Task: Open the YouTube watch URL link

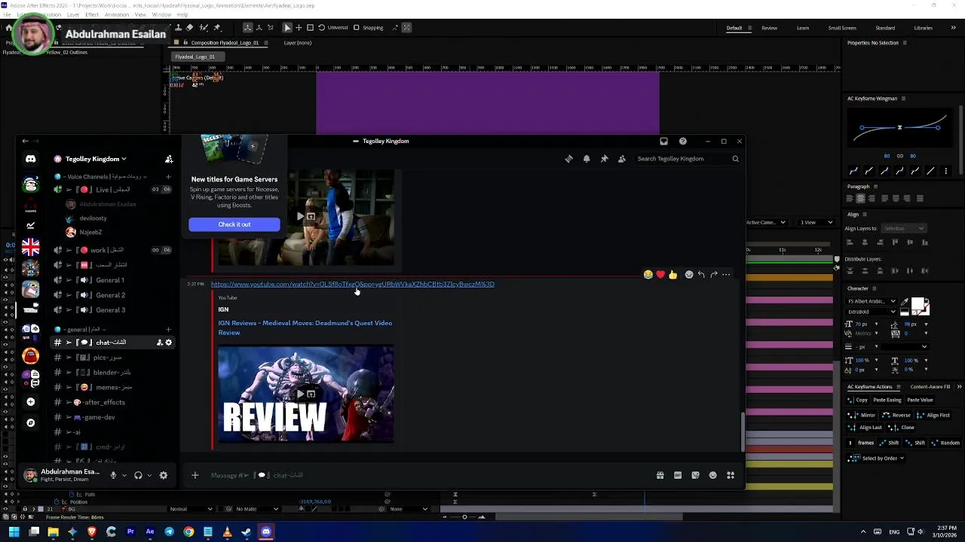Action: (x=353, y=284)
